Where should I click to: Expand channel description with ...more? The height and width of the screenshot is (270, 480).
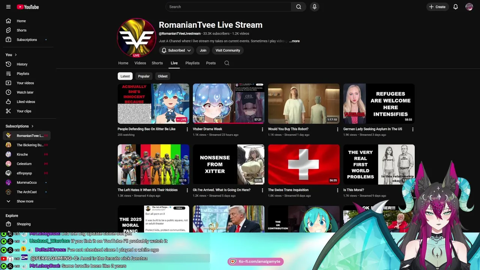coord(294,41)
